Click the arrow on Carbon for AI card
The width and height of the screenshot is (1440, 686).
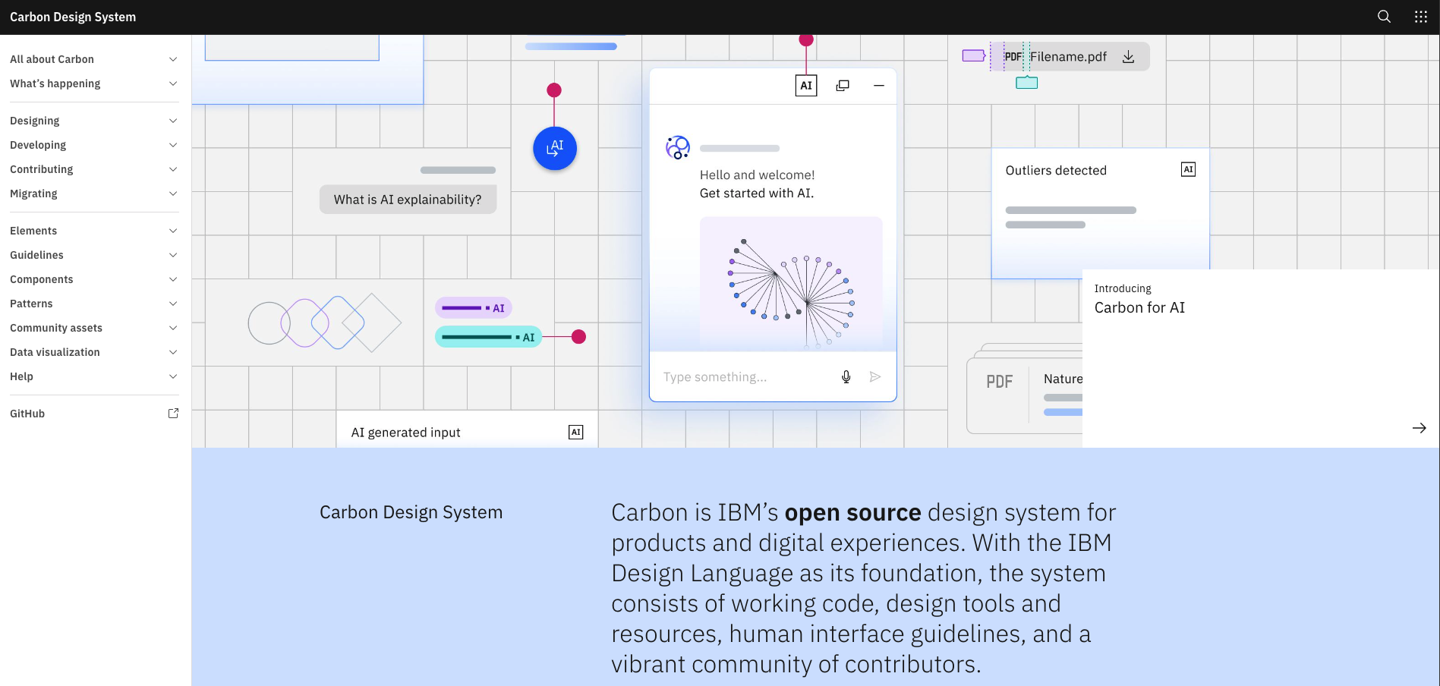1420,428
